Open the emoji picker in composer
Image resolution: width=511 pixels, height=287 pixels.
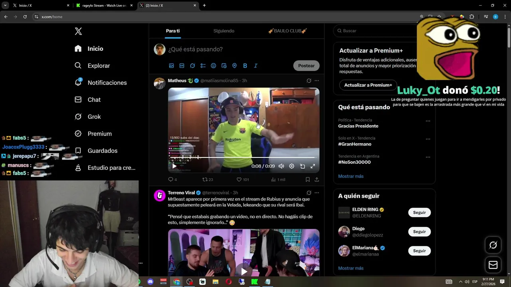click(213, 66)
